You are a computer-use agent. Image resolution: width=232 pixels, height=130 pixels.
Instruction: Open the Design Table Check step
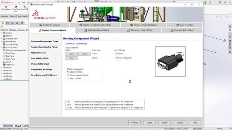(x=40, y=64)
